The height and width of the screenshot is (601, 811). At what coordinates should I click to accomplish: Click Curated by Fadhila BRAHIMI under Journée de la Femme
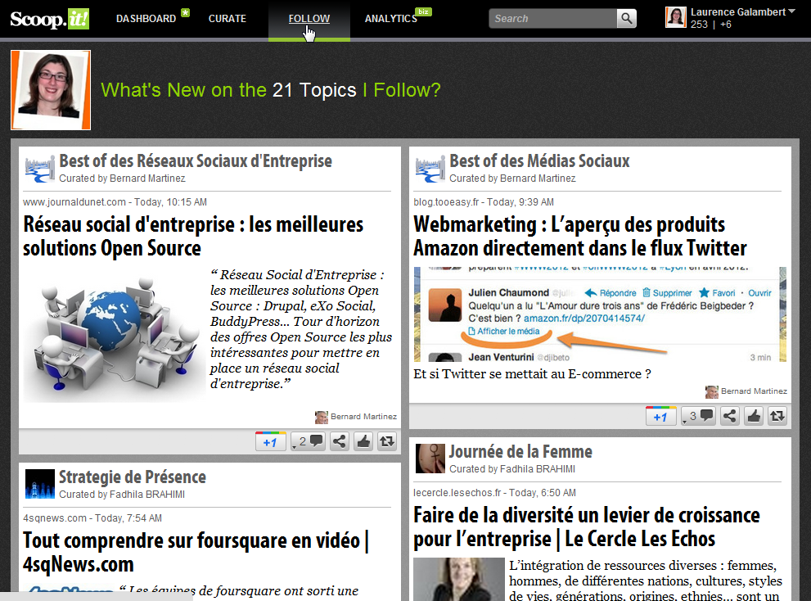[x=512, y=469]
